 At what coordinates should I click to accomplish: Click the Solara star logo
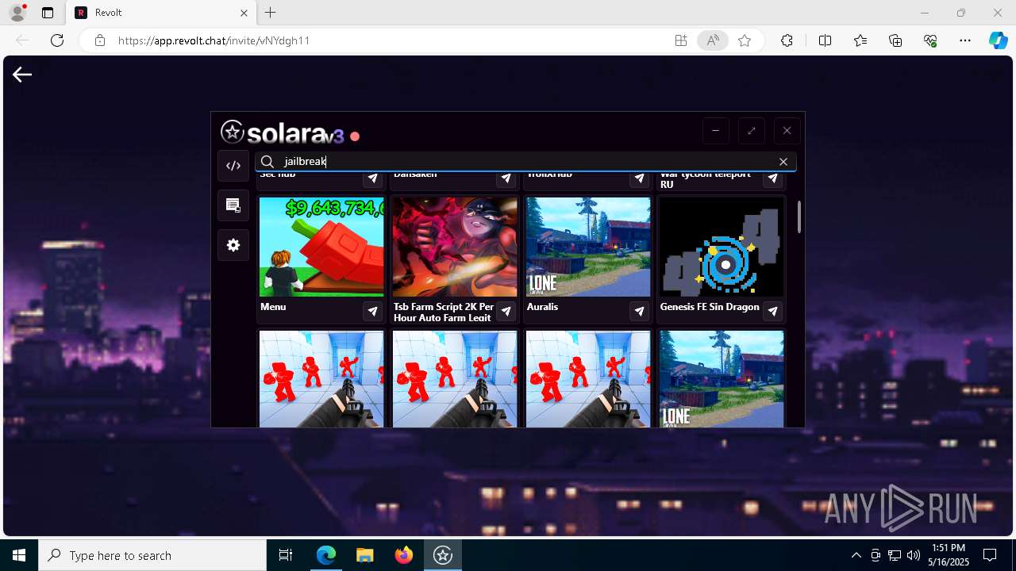(232, 132)
